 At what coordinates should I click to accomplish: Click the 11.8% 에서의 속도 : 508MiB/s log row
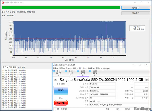[14, 70]
